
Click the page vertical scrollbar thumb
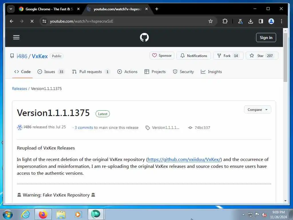click(285, 57)
